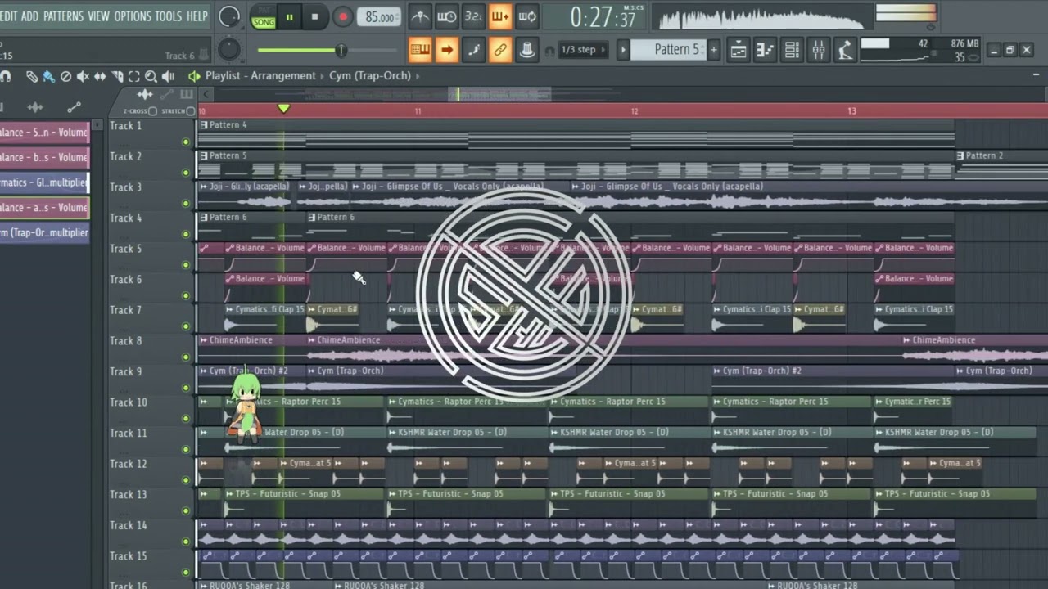Select the Playback speaker tool in playlist toolbar

pos(168,76)
